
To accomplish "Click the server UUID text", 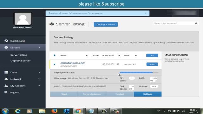I will [x=84, y=86].
